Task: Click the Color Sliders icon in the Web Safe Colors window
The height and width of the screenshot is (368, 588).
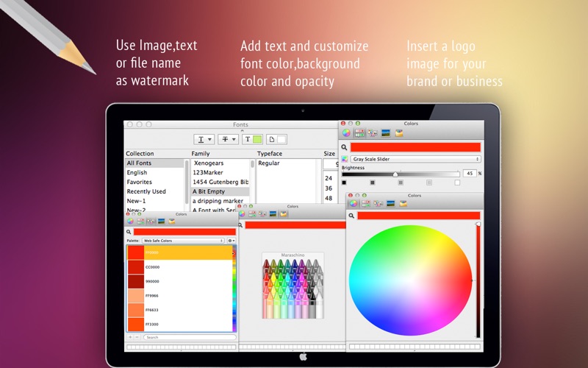Action: (x=140, y=222)
